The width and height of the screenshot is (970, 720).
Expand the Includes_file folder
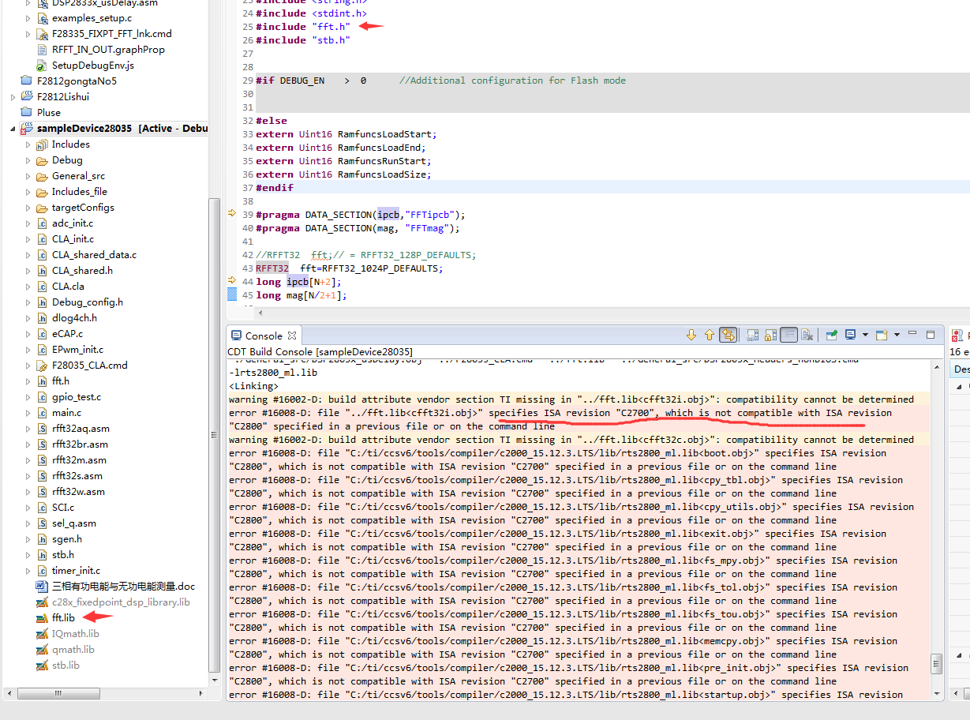[x=28, y=192]
